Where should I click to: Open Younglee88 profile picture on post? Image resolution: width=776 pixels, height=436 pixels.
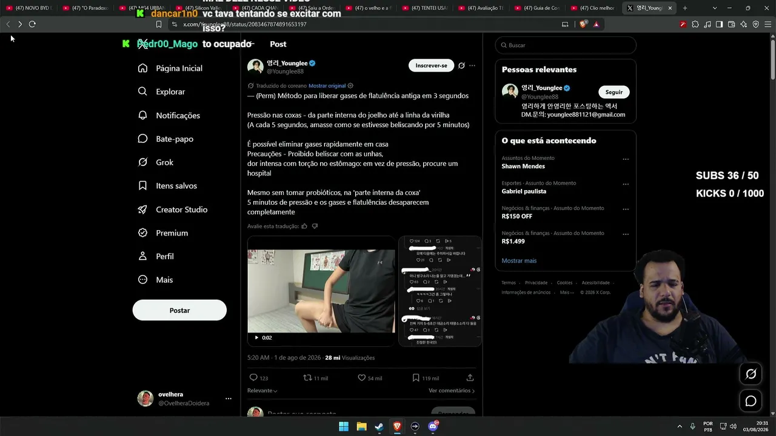click(255, 67)
